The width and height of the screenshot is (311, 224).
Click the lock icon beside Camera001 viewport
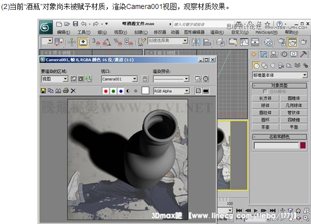tap(145, 79)
